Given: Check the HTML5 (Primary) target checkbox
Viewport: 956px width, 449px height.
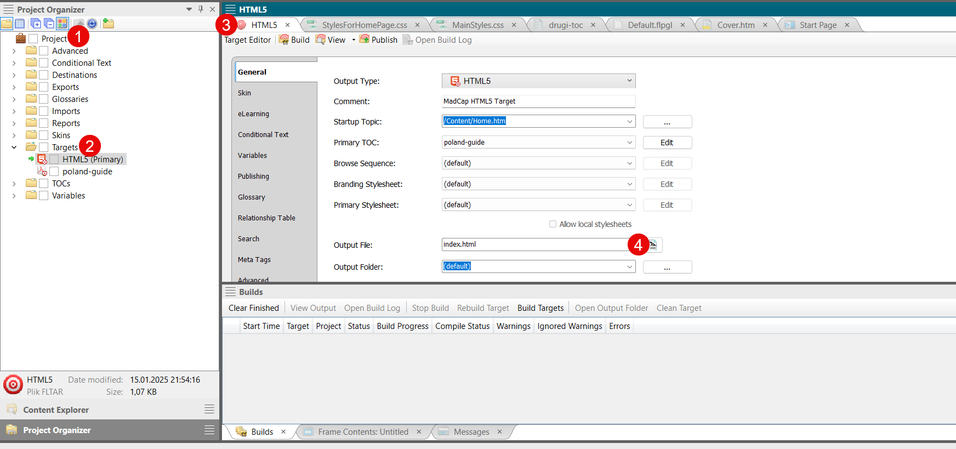Looking at the screenshot, I should (x=54, y=159).
